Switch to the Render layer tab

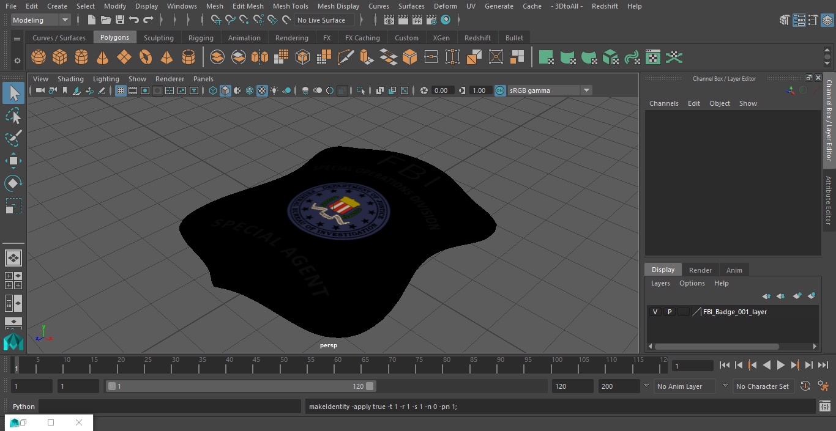coord(700,270)
